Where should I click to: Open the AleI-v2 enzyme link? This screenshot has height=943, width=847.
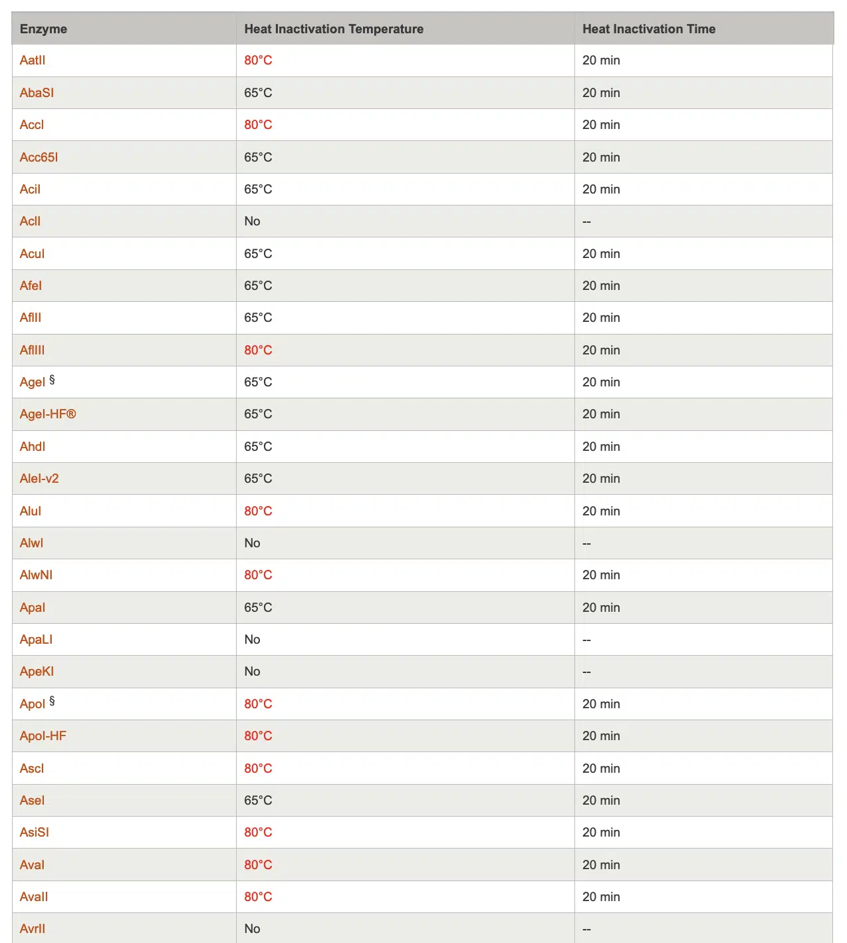coord(39,479)
